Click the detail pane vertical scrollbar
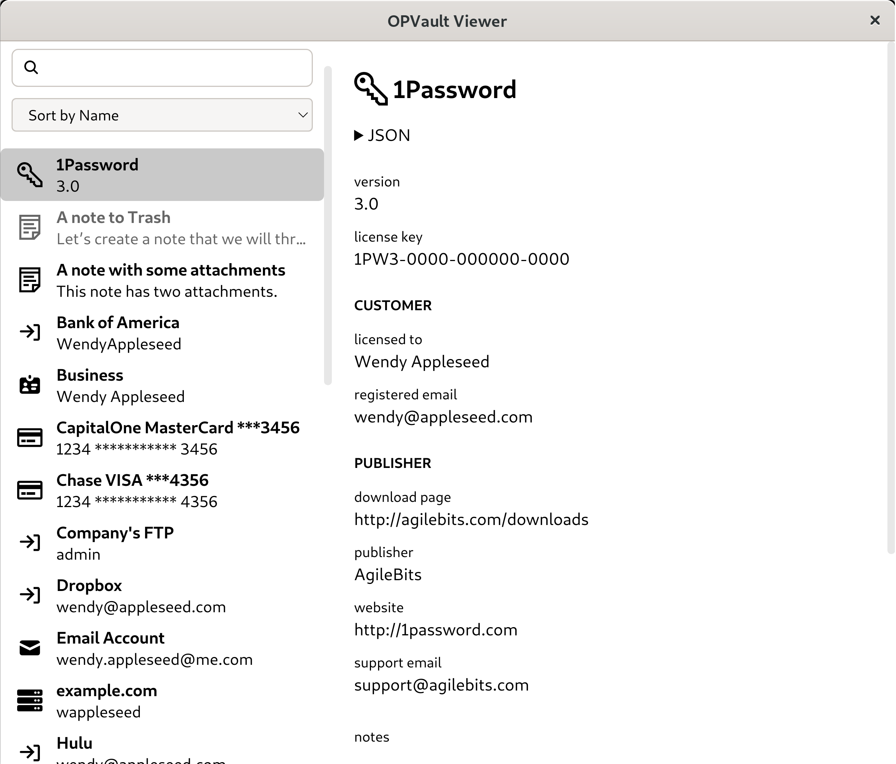The height and width of the screenshot is (764, 896). (x=891, y=298)
